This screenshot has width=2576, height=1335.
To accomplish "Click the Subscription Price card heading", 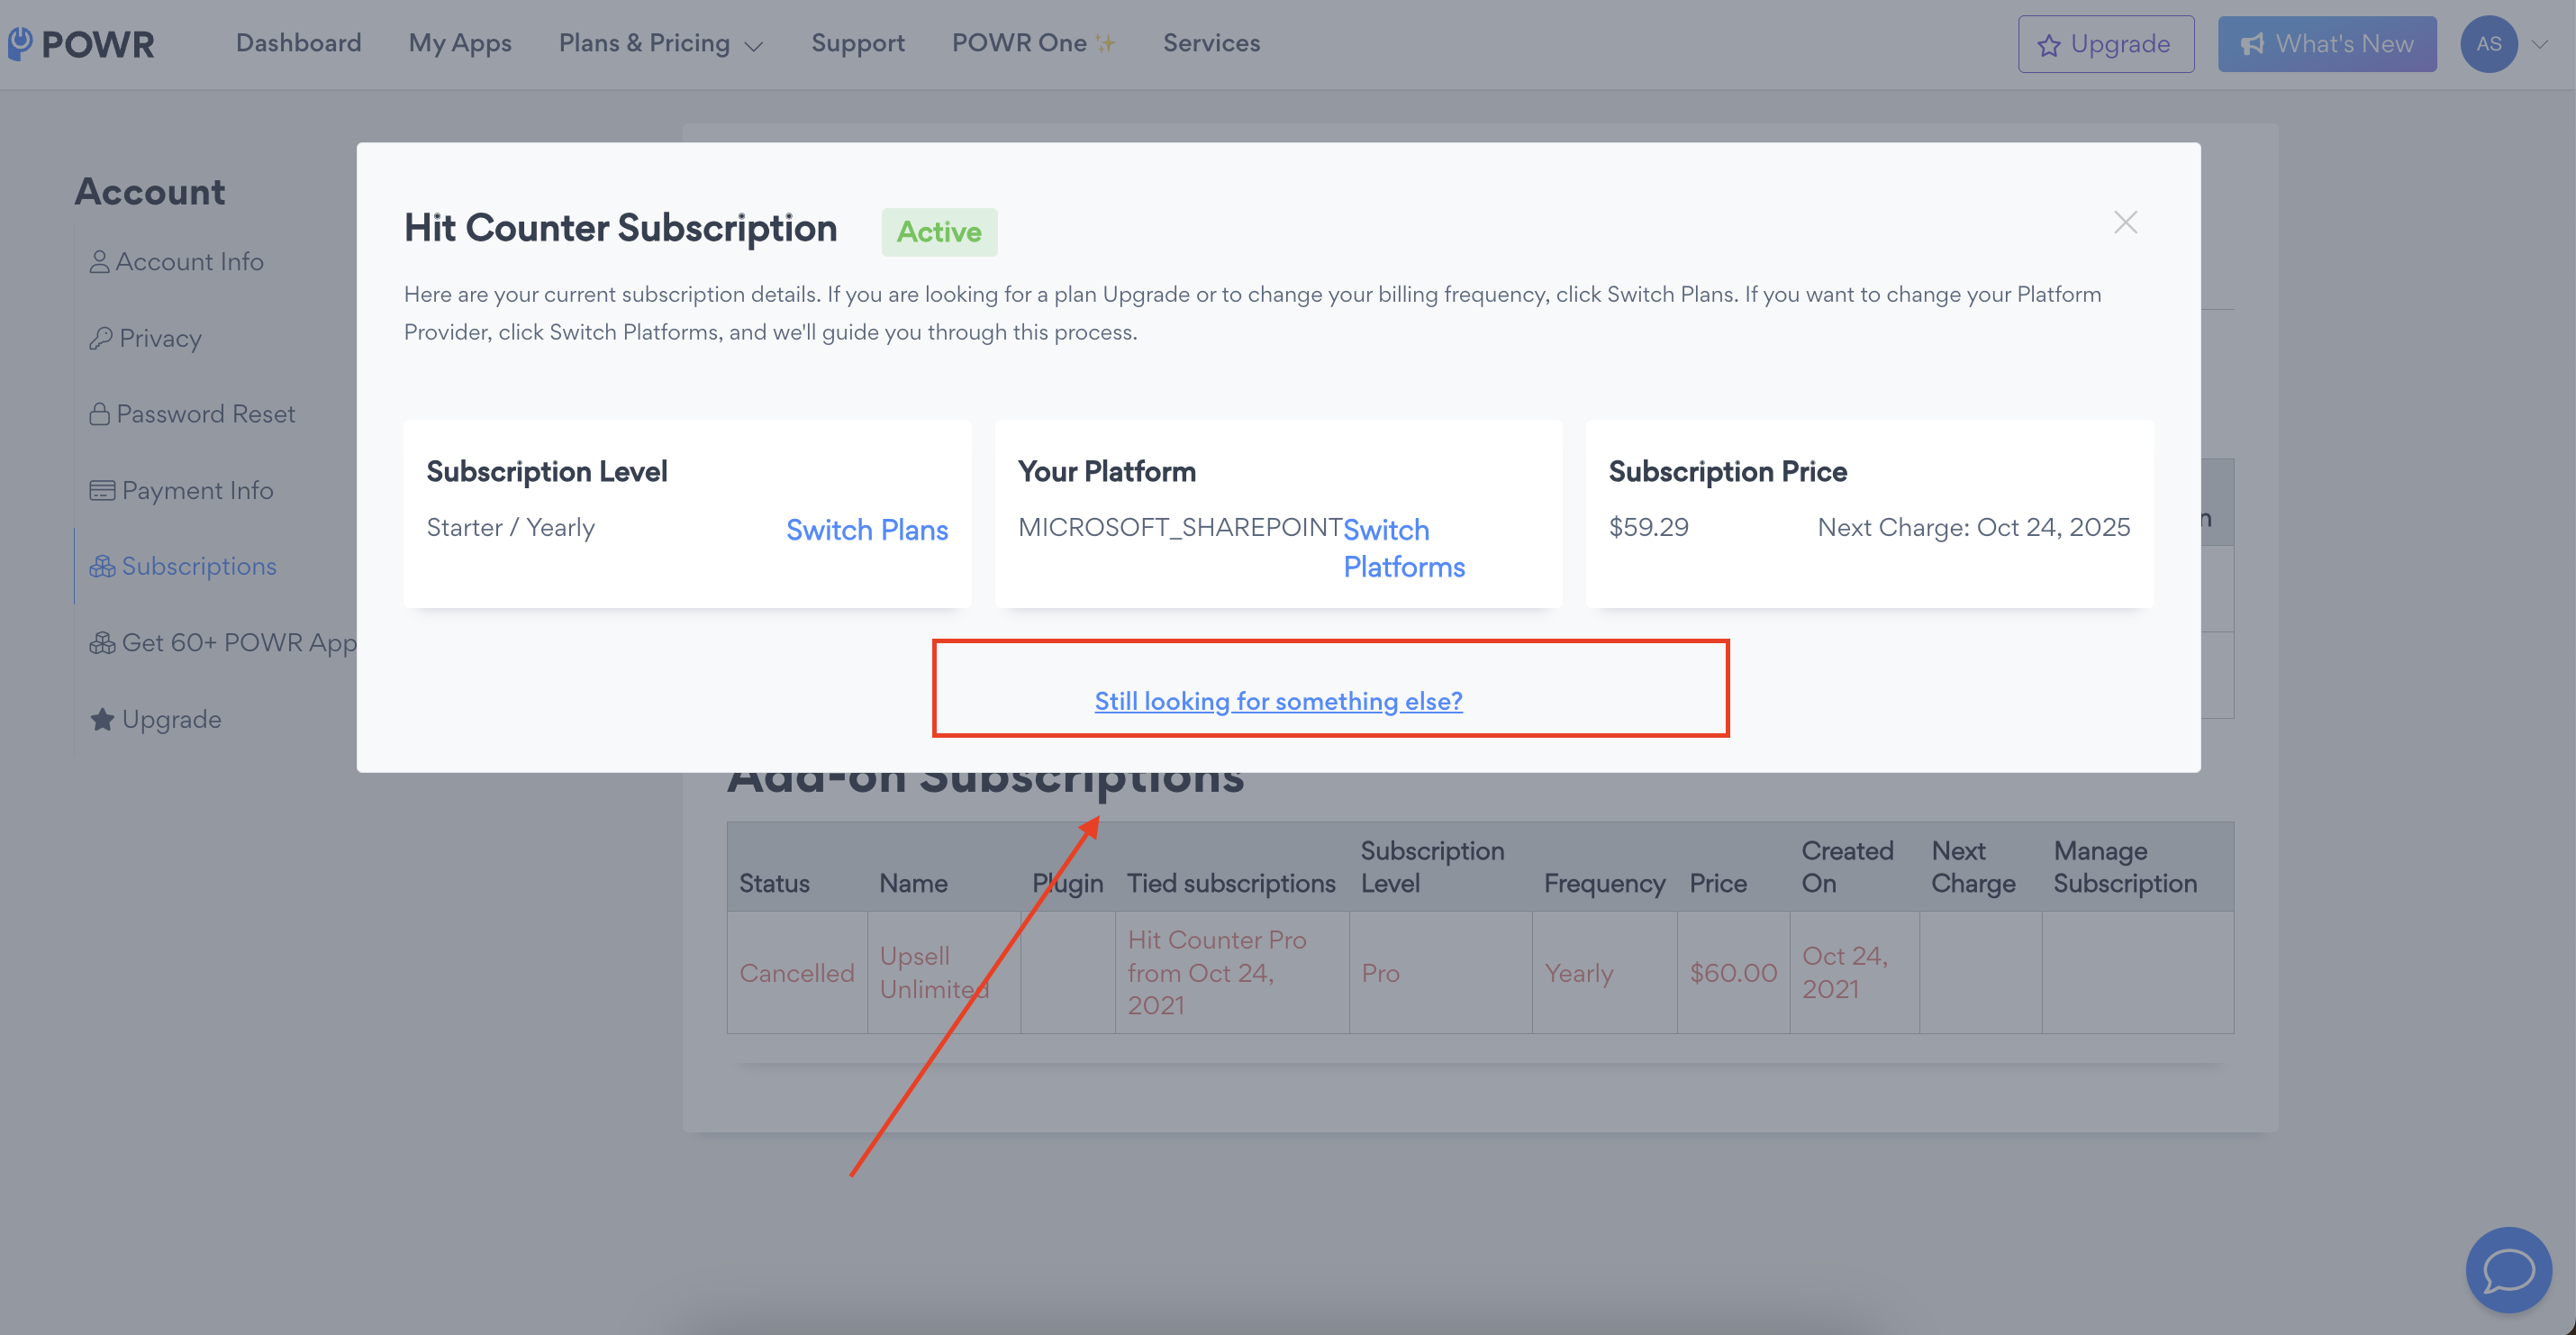I will (x=1727, y=471).
